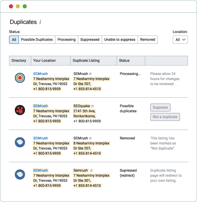Viewport: 197px width, 202px height.
Task: Show Removed listings tab
Action: (x=148, y=40)
